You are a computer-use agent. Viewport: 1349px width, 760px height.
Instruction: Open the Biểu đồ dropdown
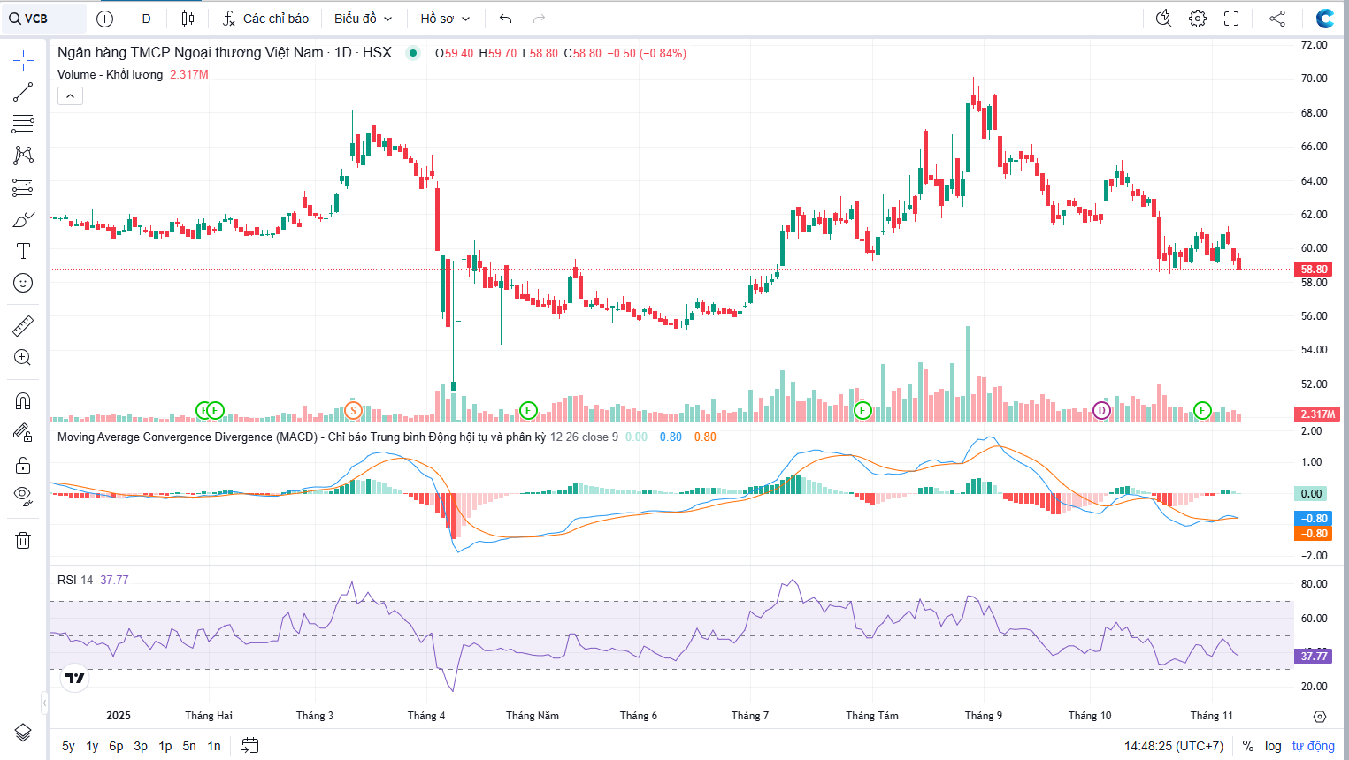click(363, 19)
